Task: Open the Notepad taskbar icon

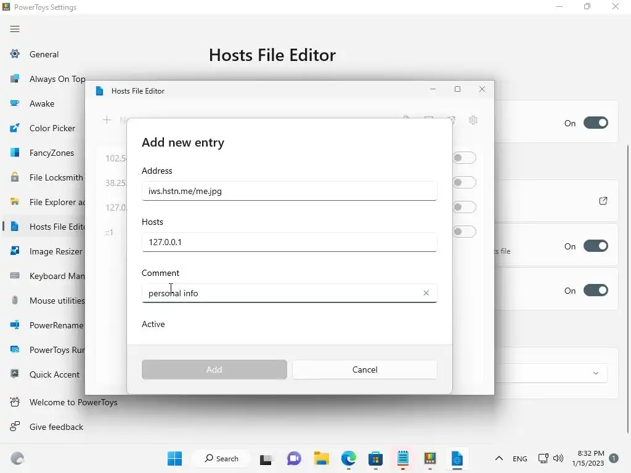Action: (x=403, y=458)
